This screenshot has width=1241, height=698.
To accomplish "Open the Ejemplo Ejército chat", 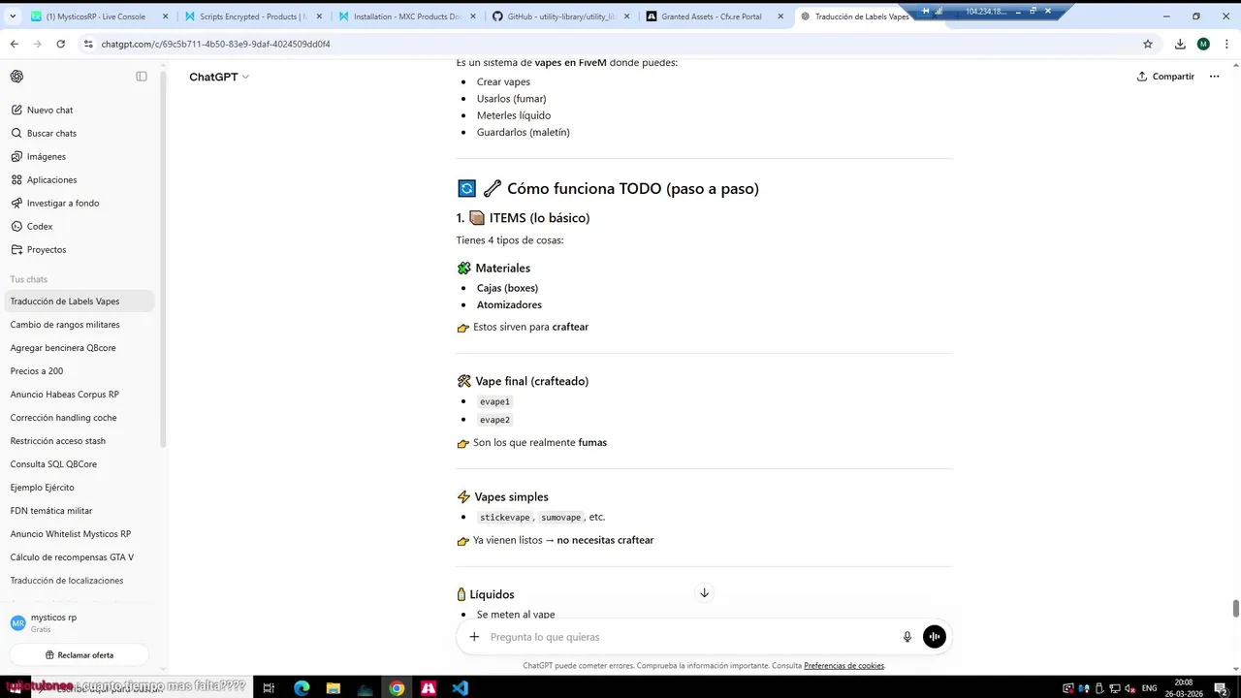I will coord(80,488).
